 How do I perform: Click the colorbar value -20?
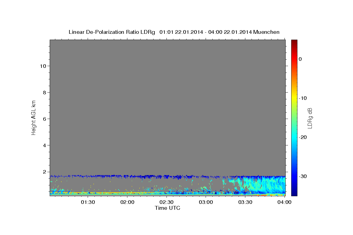pos(303,137)
